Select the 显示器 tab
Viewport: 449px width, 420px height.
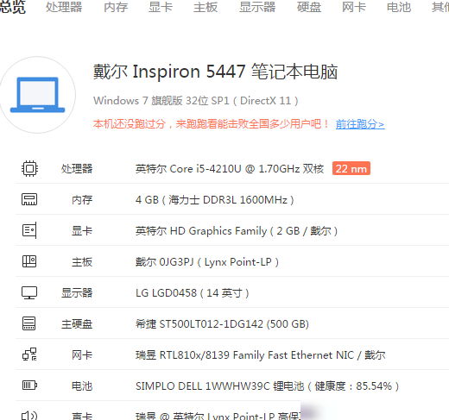(257, 7)
